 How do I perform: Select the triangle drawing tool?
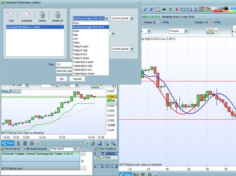click(196, 10)
